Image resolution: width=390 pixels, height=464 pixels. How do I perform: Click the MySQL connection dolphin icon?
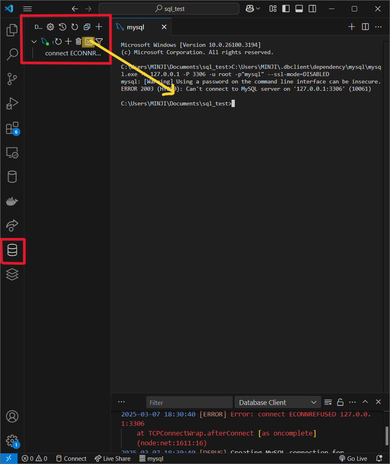(45, 42)
